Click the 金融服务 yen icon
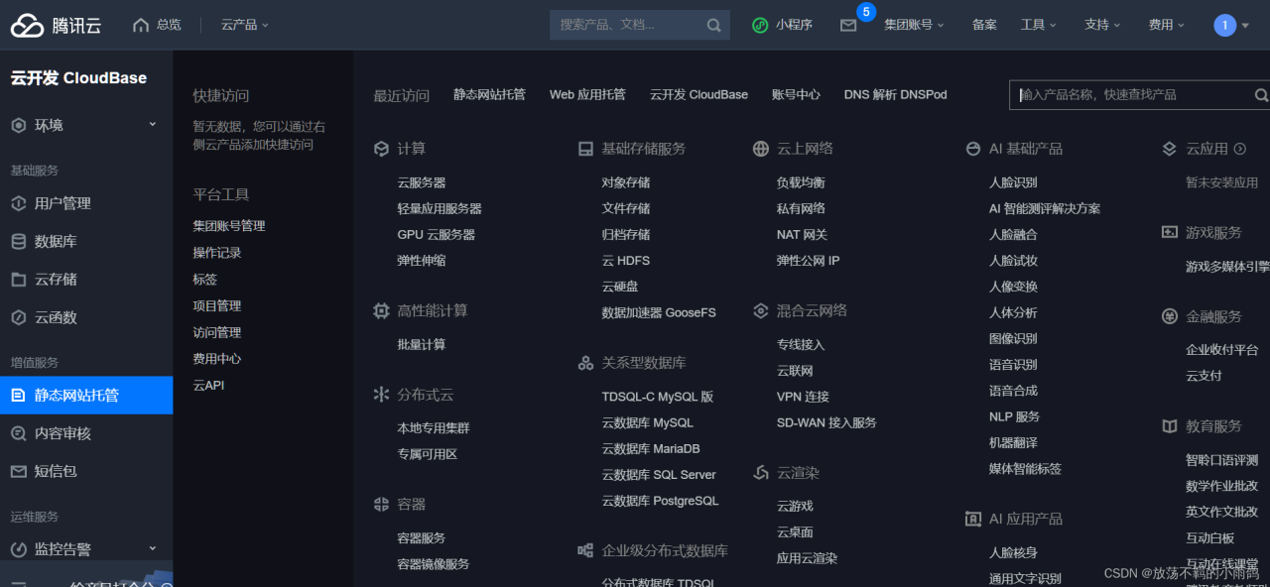The image size is (1270, 587). tap(1169, 317)
